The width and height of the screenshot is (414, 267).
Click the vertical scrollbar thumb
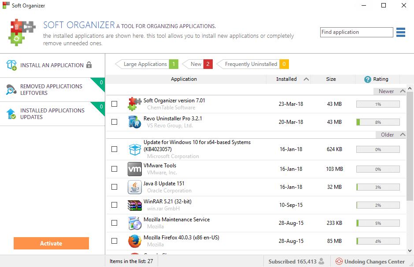coord(410,146)
